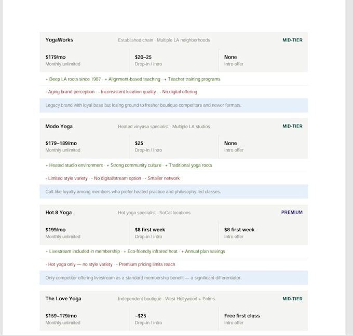Click '+ Teacher training programs' text
This screenshot has height=336, width=353.
coord(192,79)
